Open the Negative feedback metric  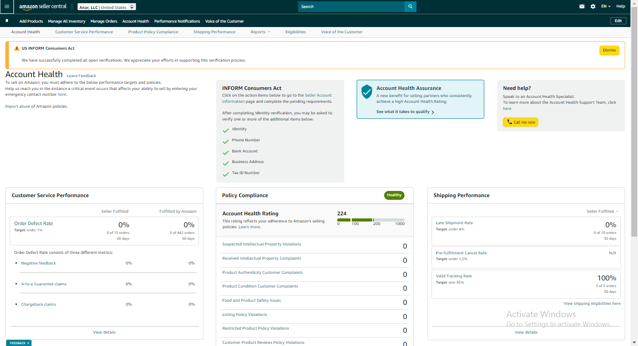point(39,263)
